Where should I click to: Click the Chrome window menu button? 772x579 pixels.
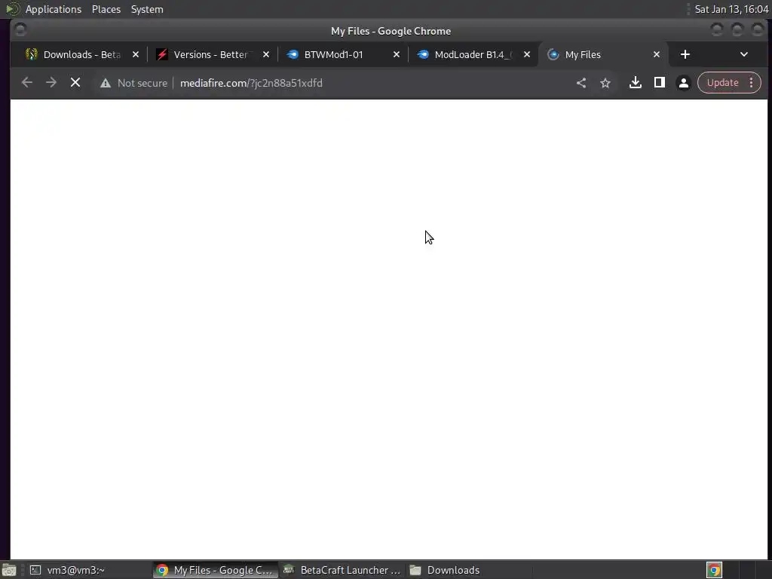point(20,30)
